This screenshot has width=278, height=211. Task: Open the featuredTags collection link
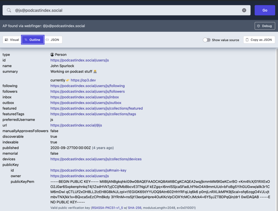click(x=93, y=114)
